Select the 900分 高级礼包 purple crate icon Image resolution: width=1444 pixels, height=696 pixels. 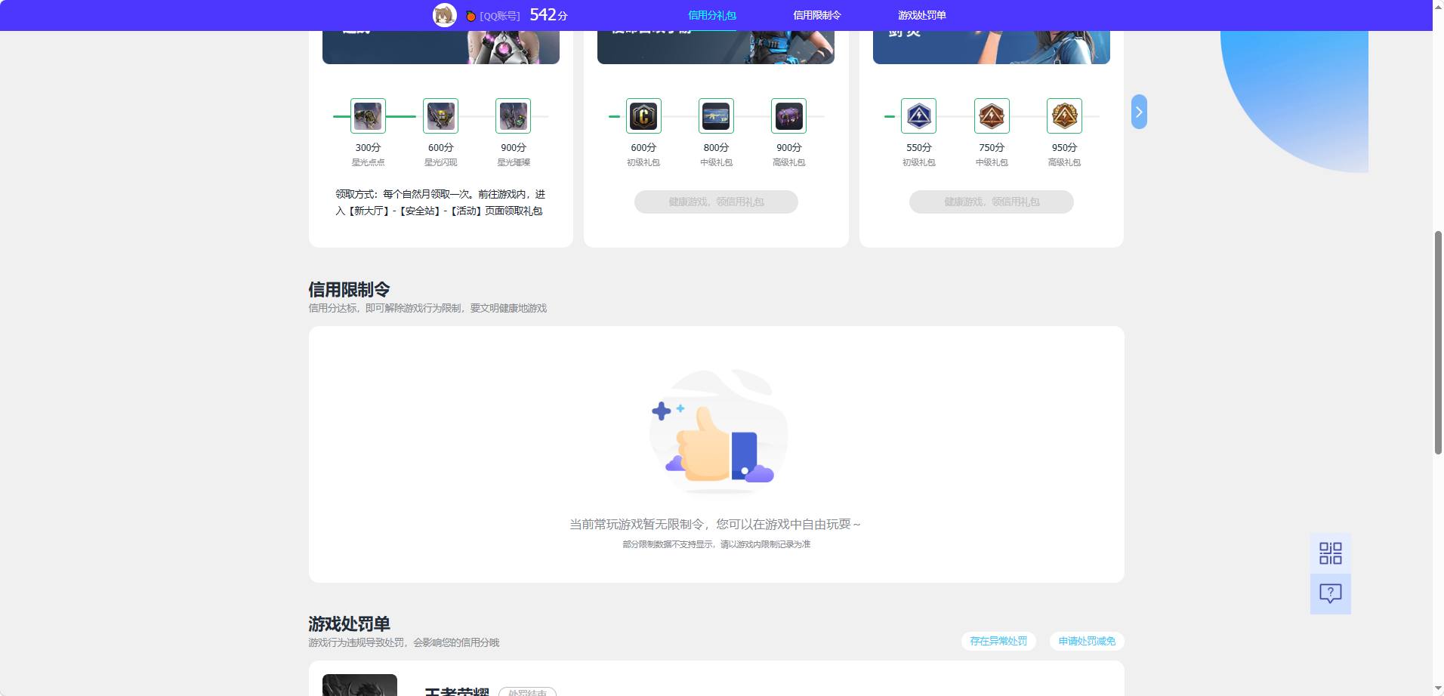coord(788,116)
